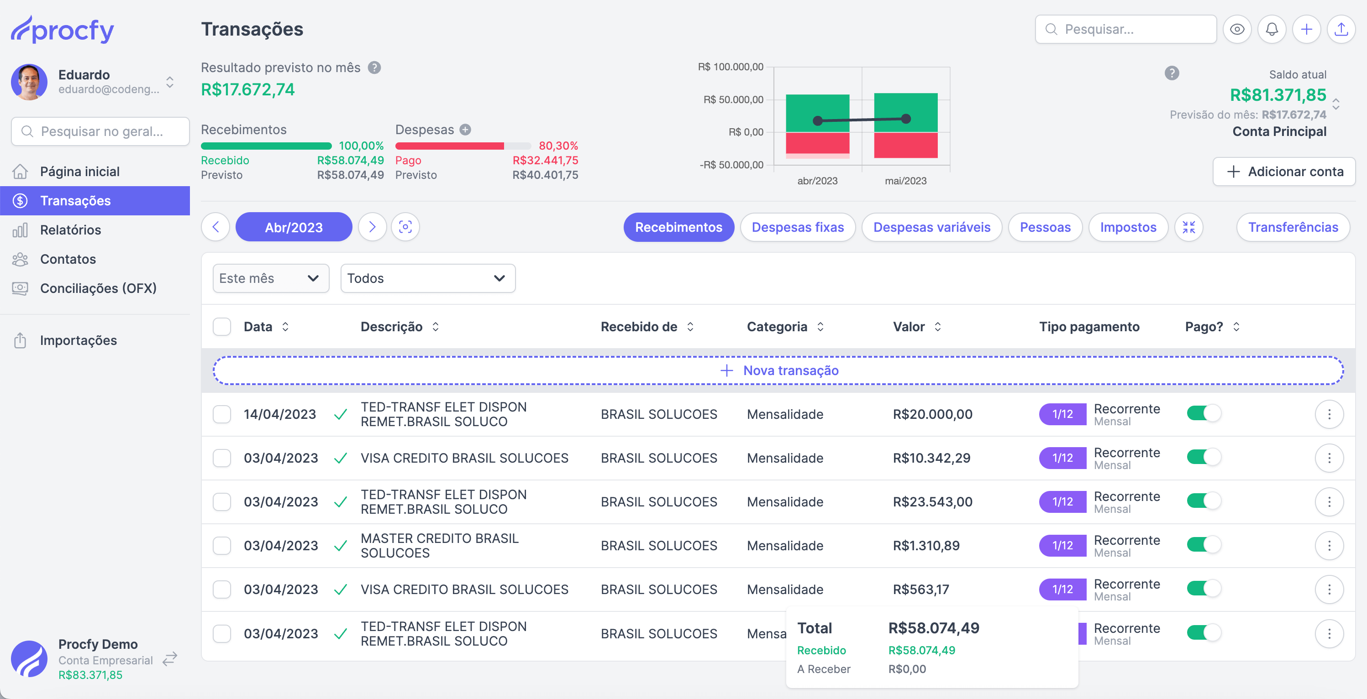Open the options menu for the R$20.000,00 transaction

(1329, 414)
